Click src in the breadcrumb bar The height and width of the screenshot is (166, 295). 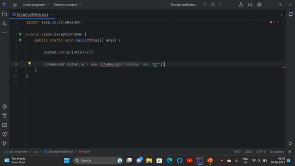point(36,152)
